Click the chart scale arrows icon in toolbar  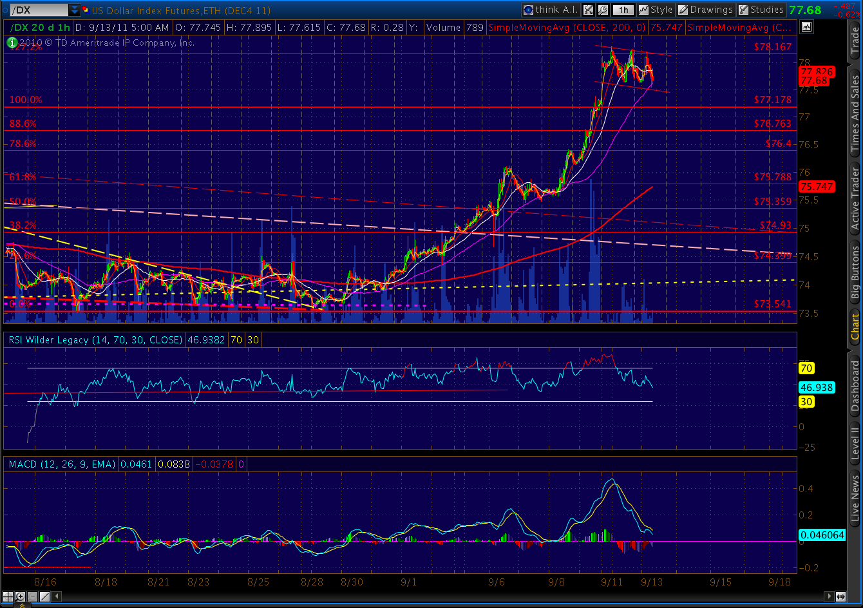(x=589, y=10)
